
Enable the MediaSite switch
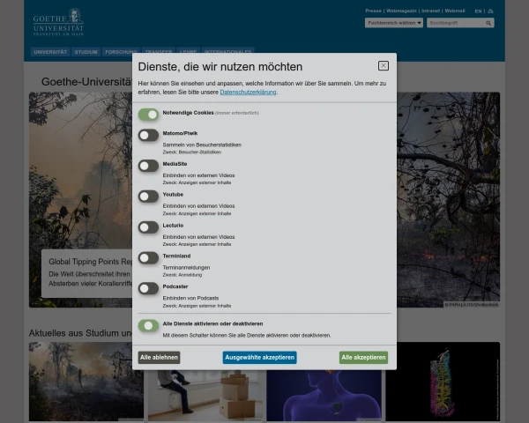(148, 166)
